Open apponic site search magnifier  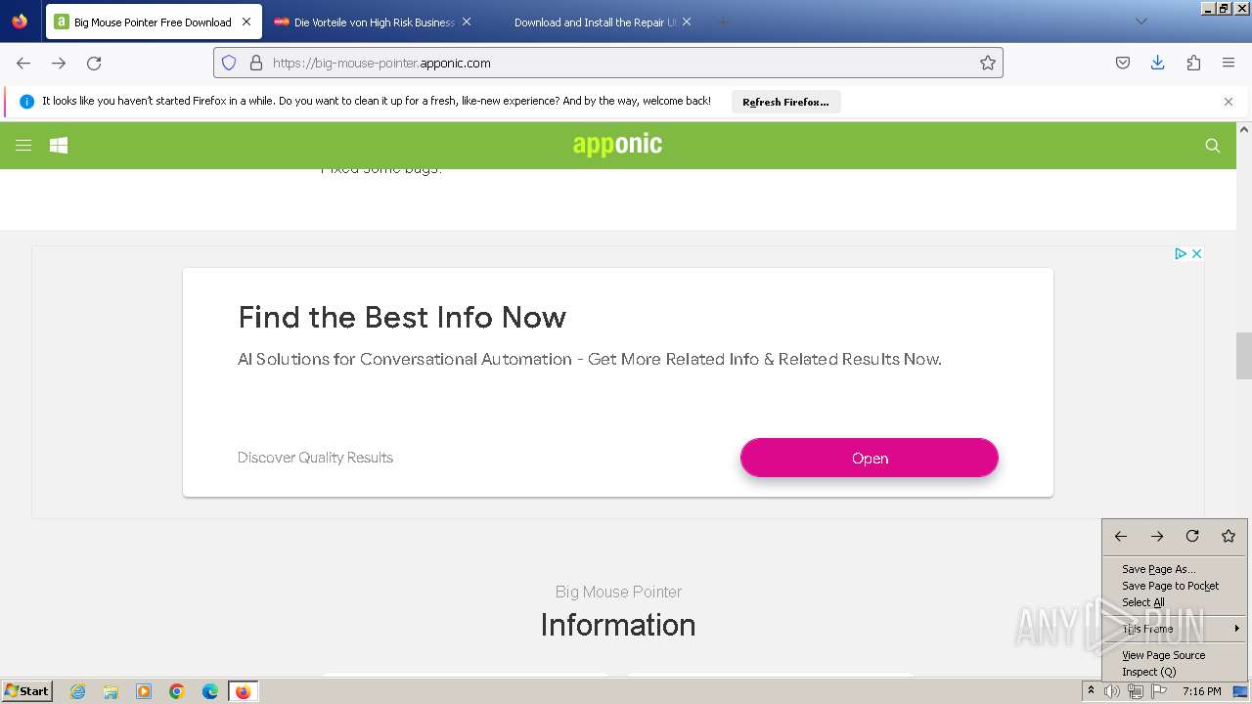(x=1213, y=146)
